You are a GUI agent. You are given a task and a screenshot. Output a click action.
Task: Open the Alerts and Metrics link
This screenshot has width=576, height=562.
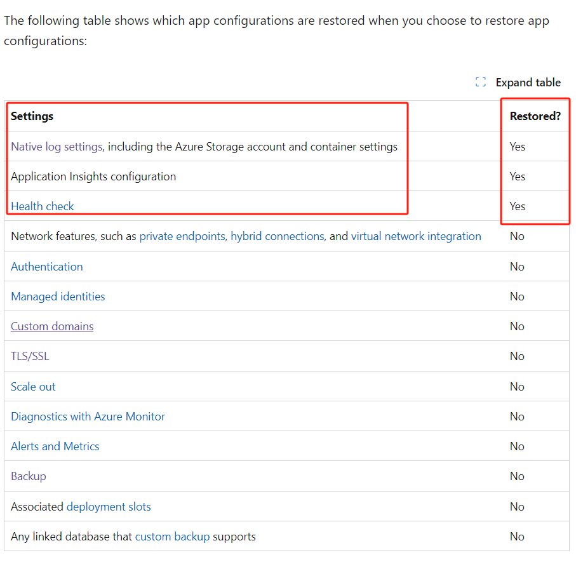pos(55,446)
